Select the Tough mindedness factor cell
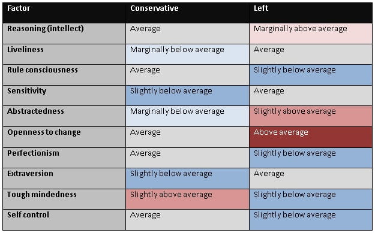The image size is (375, 233). pos(64,199)
